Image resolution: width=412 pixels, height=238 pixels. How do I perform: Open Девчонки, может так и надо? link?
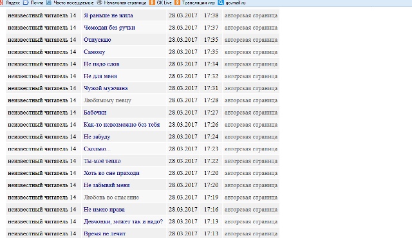pyautogui.click(x=123, y=221)
